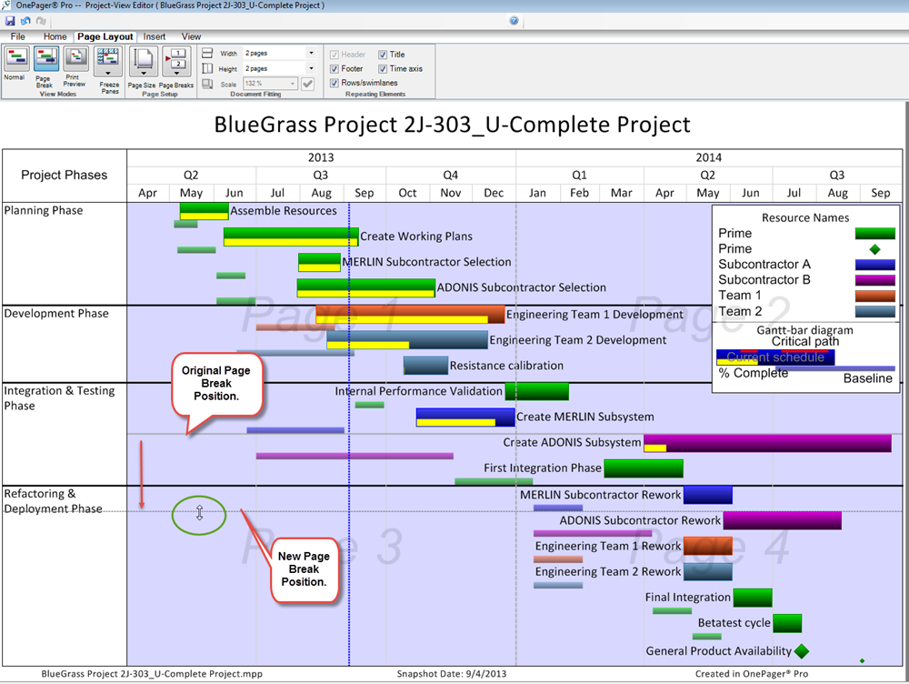Screen dimensions: 909x684
Task: Click 'Created in OnePager Pro' footer text
Action: point(752,674)
